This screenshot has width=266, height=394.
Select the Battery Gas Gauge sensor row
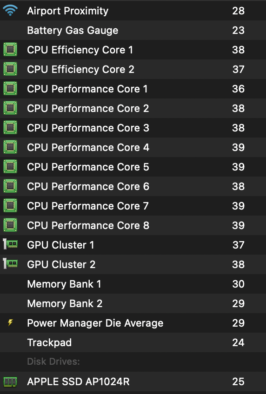click(133, 30)
